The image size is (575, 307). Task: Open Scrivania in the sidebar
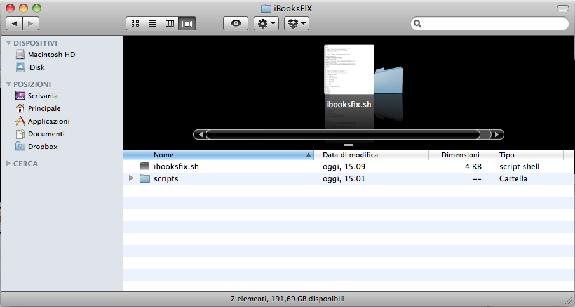[x=43, y=96]
